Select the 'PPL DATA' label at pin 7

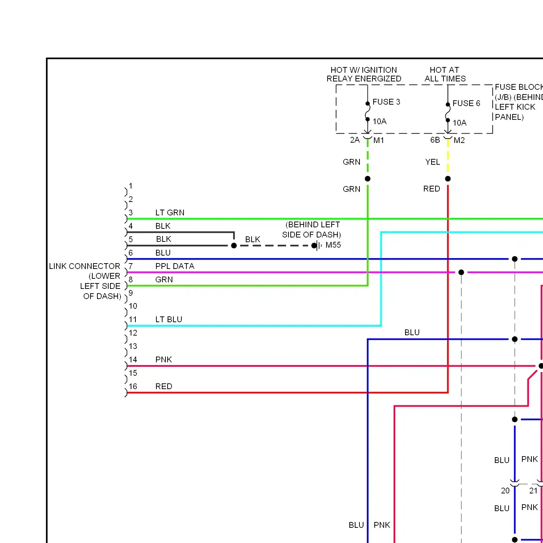(x=175, y=266)
